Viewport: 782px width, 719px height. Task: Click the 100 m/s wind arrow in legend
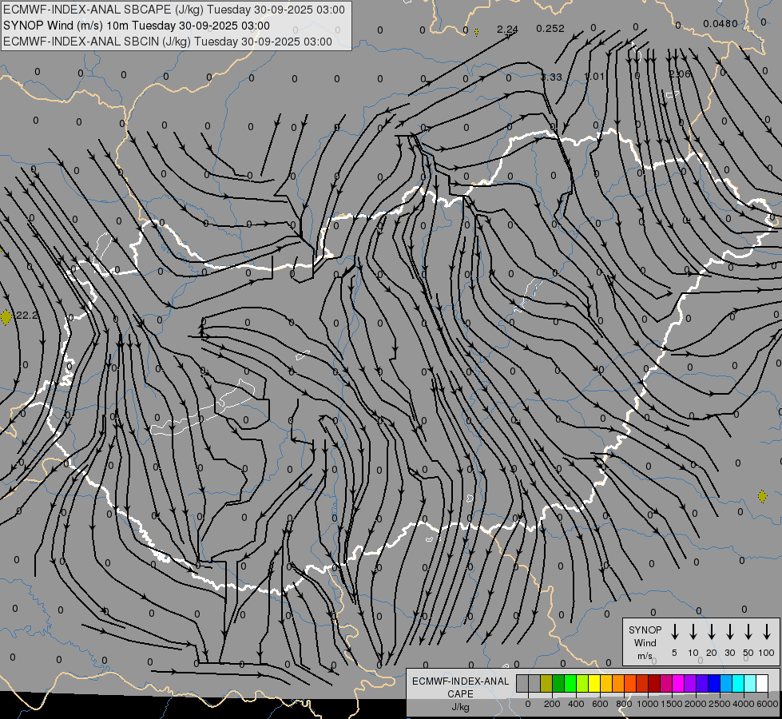[x=767, y=632]
